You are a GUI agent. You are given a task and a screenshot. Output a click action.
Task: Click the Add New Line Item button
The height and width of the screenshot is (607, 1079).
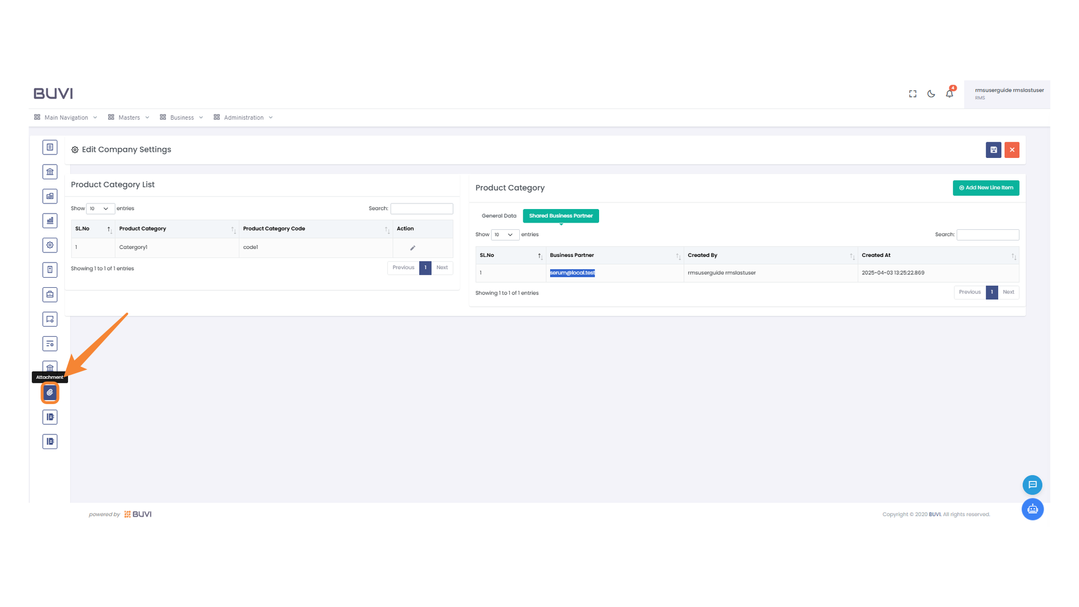pyautogui.click(x=986, y=188)
